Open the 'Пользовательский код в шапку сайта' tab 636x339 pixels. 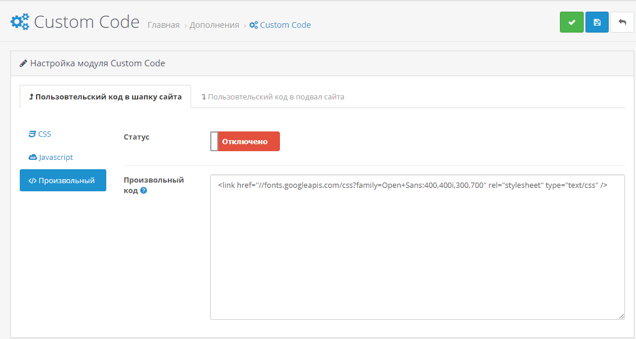coord(105,97)
